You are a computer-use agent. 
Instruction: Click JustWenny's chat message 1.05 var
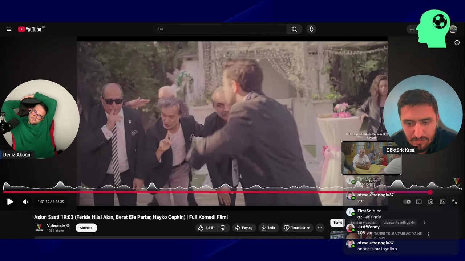point(365,233)
